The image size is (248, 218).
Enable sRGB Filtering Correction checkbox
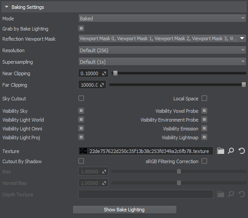coord(204,161)
